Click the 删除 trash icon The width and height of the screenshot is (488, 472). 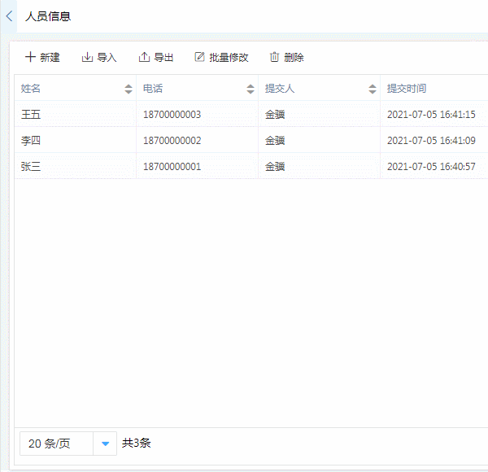pos(275,57)
